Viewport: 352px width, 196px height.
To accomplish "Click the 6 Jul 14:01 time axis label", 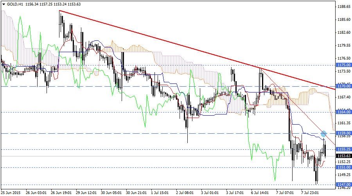I will [x=260, y=193].
